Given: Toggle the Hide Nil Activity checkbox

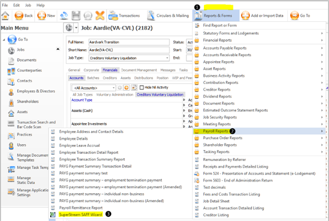Looking at the screenshot, I should (x=142, y=87).
